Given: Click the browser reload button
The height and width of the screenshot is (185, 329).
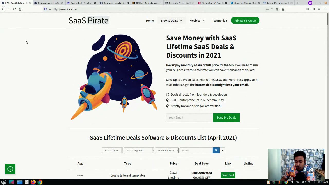Looking at the screenshot, I should [15, 9].
